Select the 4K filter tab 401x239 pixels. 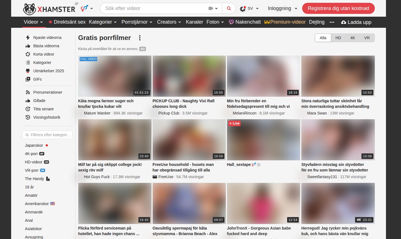353,38
